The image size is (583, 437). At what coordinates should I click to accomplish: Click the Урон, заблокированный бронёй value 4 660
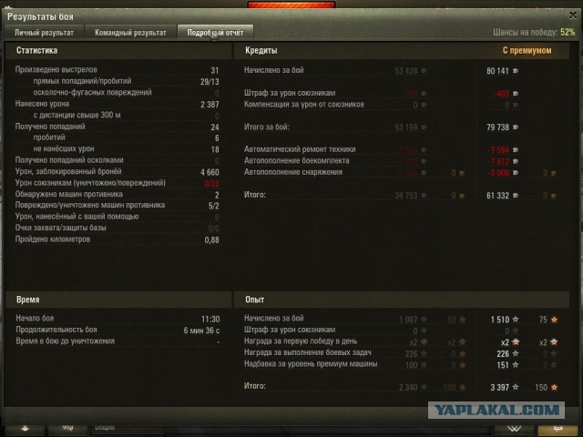click(210, 172)
